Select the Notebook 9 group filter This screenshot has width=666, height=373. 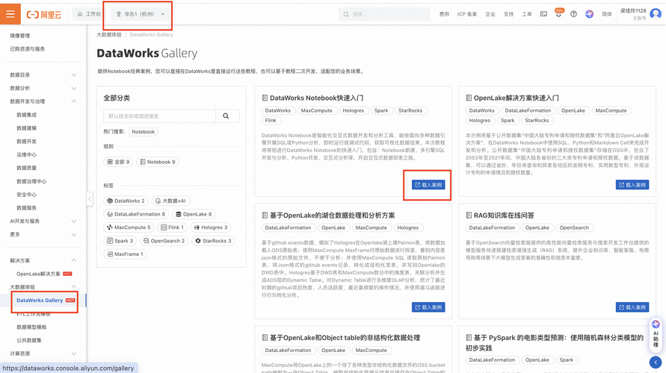[x=157, y=162]
